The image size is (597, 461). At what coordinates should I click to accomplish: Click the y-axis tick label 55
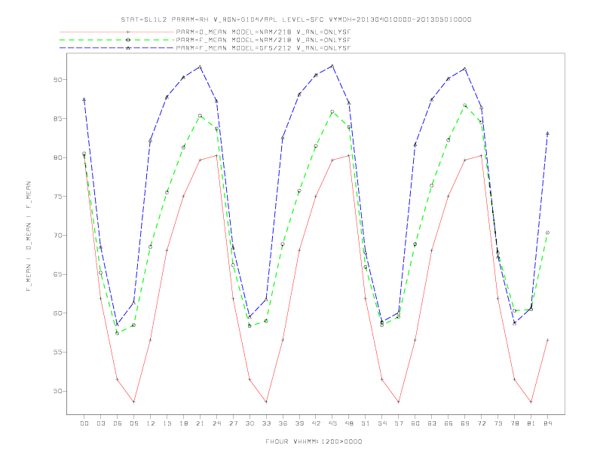coord(57,353)
